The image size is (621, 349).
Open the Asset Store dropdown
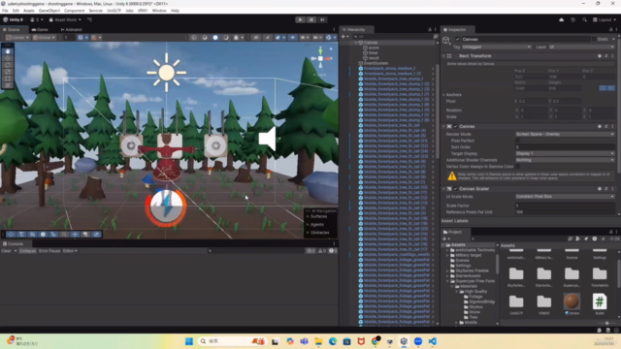[x=65, y=19]
